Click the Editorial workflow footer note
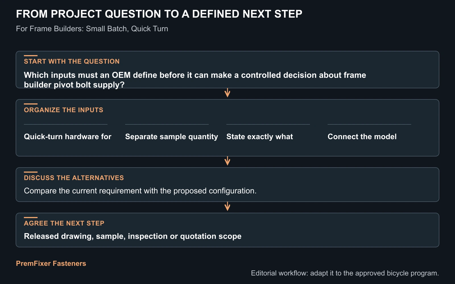The width and height of the screenshot is (455, 284). coord(345,273)
